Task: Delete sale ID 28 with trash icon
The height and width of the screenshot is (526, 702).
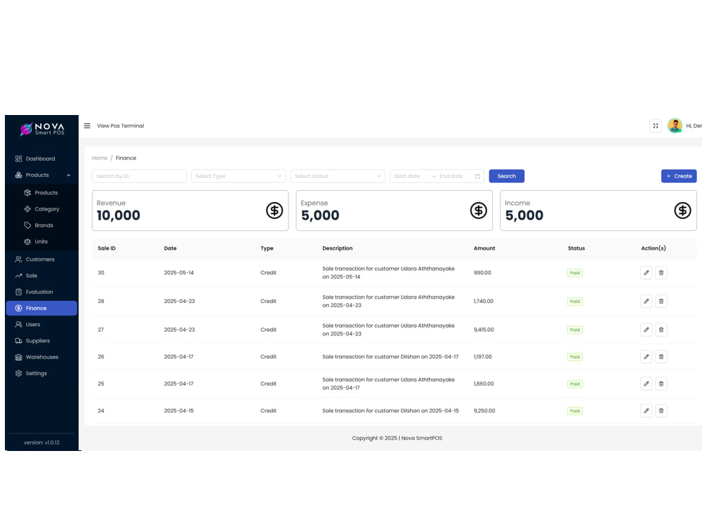Action: point(661,302)
